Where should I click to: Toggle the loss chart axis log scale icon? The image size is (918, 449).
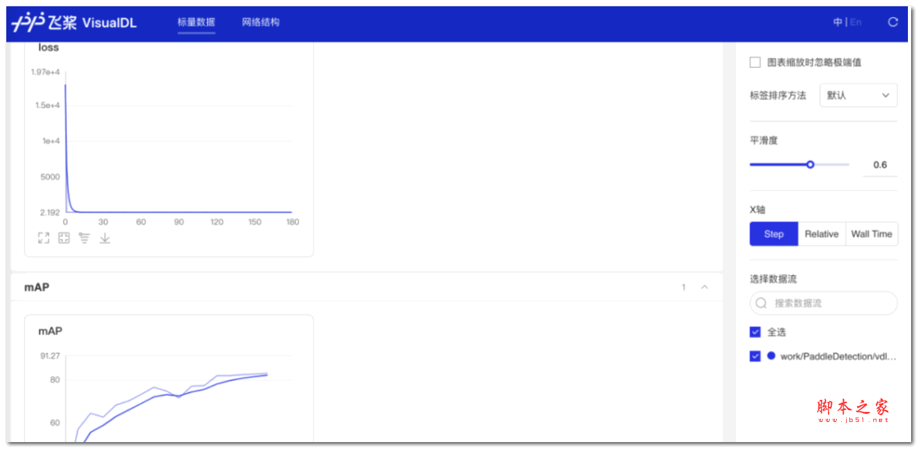pyautogui.click(x=84, y=238)
